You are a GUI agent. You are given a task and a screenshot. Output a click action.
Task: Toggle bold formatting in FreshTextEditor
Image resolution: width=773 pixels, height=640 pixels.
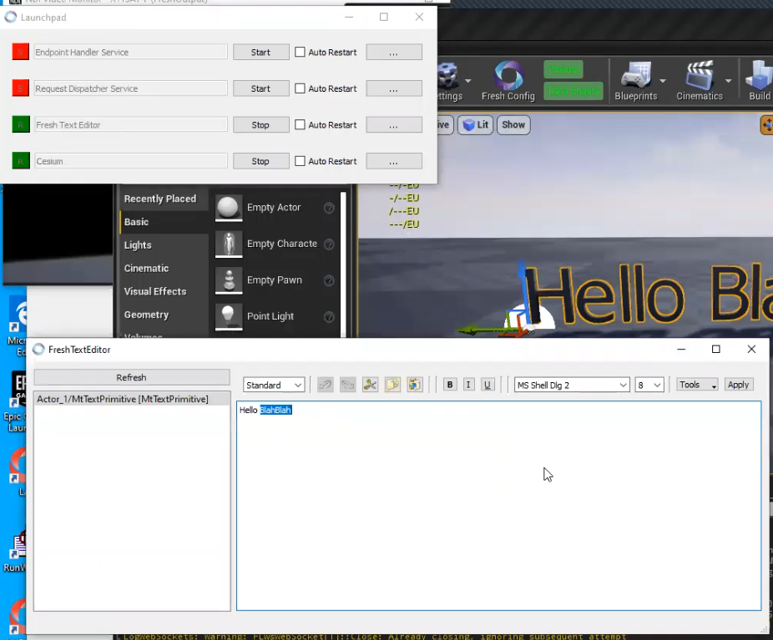tap(450, 385)
